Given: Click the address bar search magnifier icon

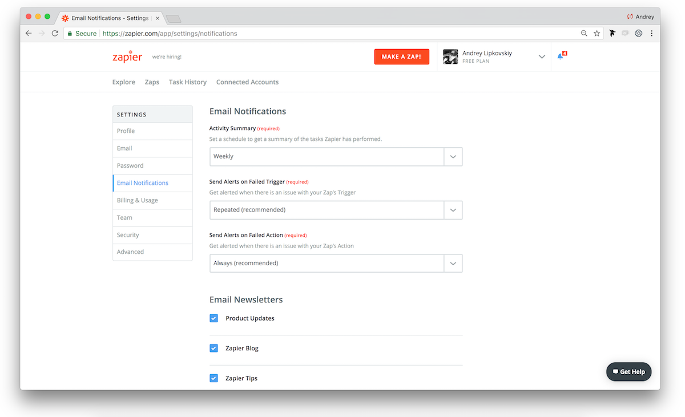Looking at the screenshot, I should tap(584, 34).
